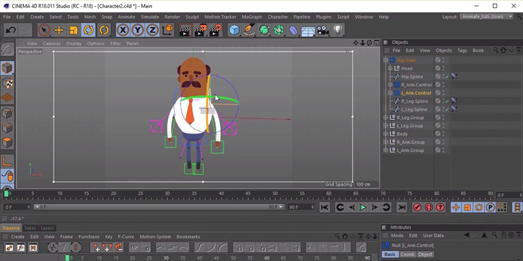Open Render Settings clapperboard with gear
Viewport: 523px width, 261px height.
[x=216, y=30]
